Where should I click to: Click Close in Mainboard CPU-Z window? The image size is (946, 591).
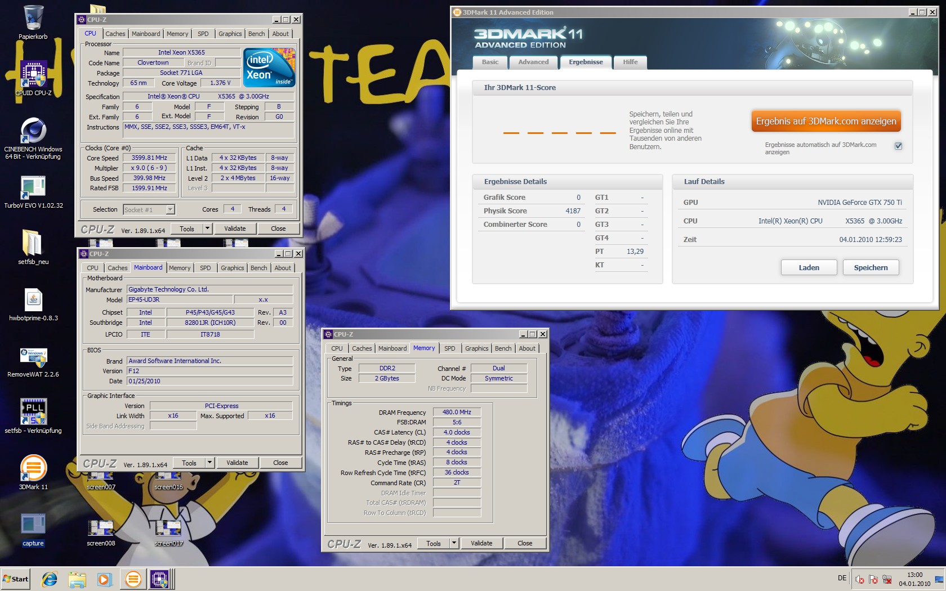[x=280, y=463]
